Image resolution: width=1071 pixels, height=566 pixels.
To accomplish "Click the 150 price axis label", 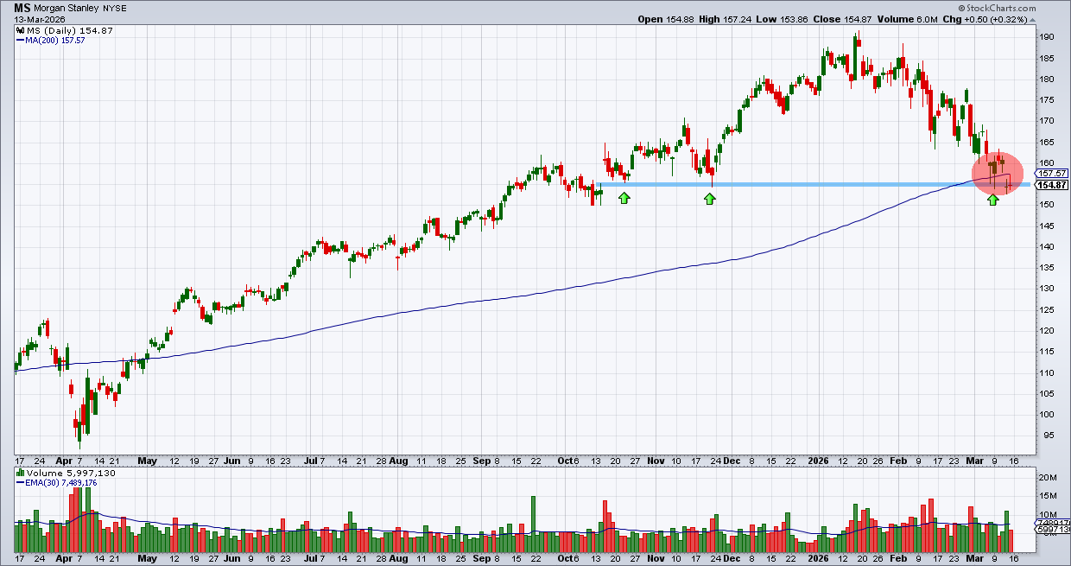I will (x=1046, y=205).
